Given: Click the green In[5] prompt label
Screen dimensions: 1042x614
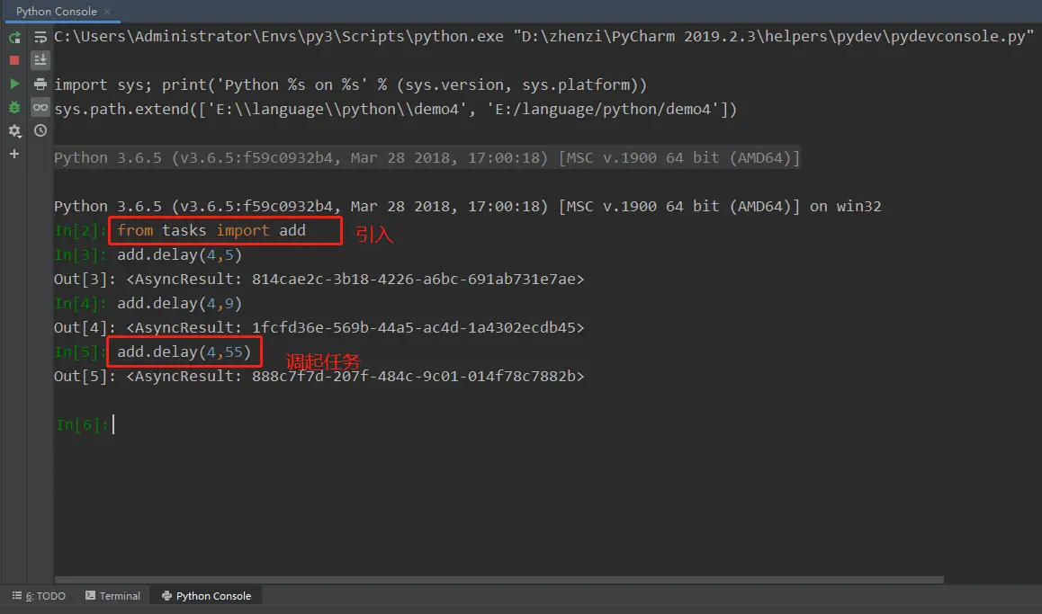Looking at the screenshot, I should tap(80, 351).
